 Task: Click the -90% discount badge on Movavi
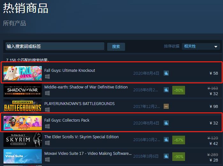(179, 157)
